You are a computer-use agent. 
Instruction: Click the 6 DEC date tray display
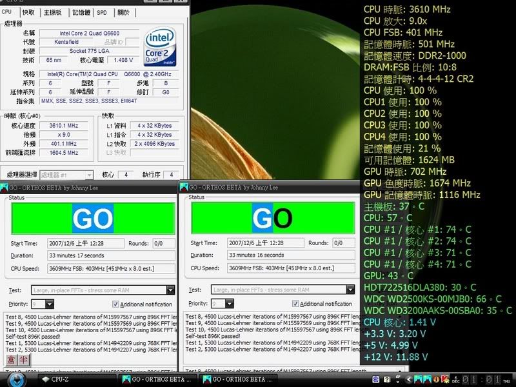tap(456, 379)
